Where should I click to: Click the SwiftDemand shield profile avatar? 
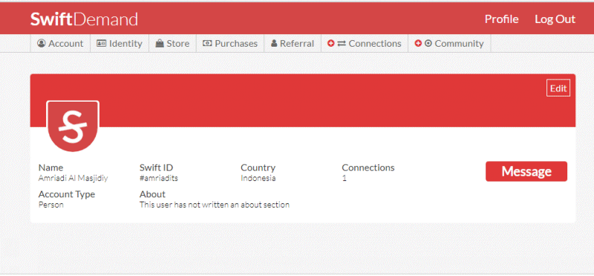point(72,126)
